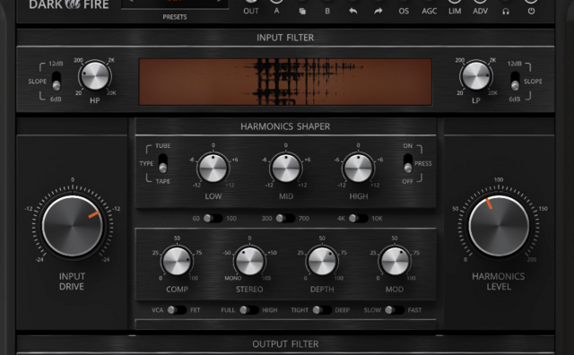Image resolution: width=574 pixels, height=355 pixels.
Task: Switch the HP slope toggle
Action: click(x=56, y=81)
